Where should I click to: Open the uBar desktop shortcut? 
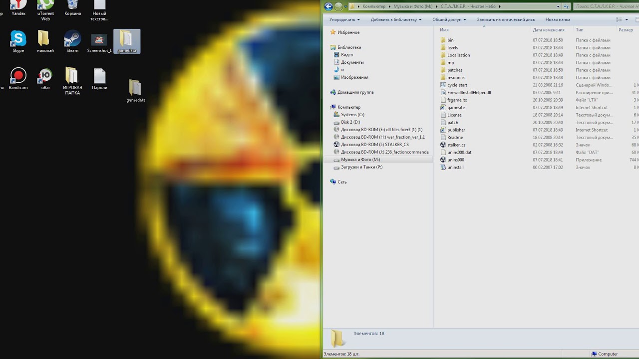[x=45, y=79]
